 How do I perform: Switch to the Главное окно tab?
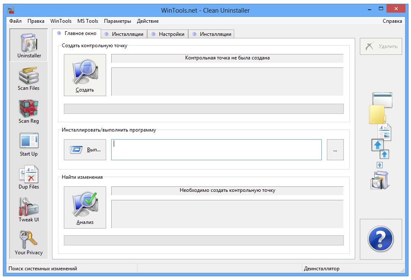(77, 33)
